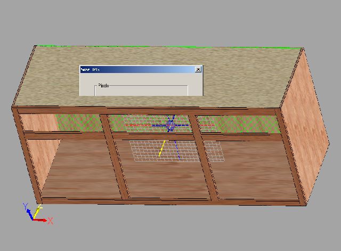Click green hatched back panel in right compartment
The image size is (341, 251).
pyautogui.click(x=245, y=124)
